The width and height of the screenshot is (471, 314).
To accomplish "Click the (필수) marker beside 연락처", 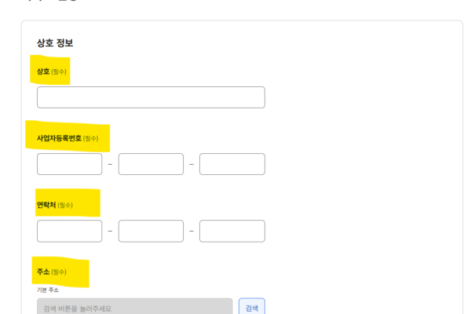I will 65,205.
